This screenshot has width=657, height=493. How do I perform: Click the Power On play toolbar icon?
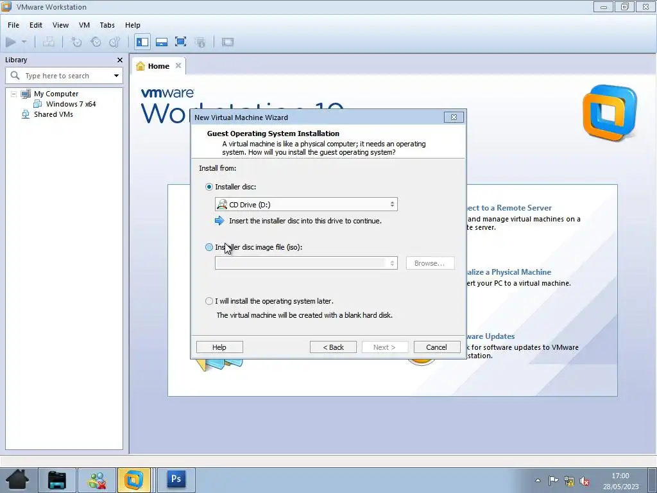point(11,42)
